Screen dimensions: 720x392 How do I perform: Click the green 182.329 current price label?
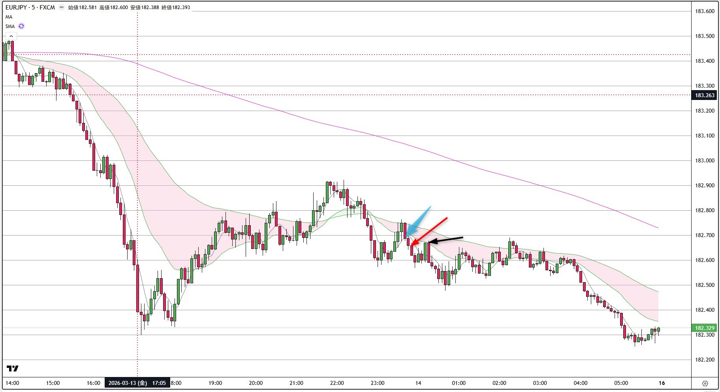705,328
